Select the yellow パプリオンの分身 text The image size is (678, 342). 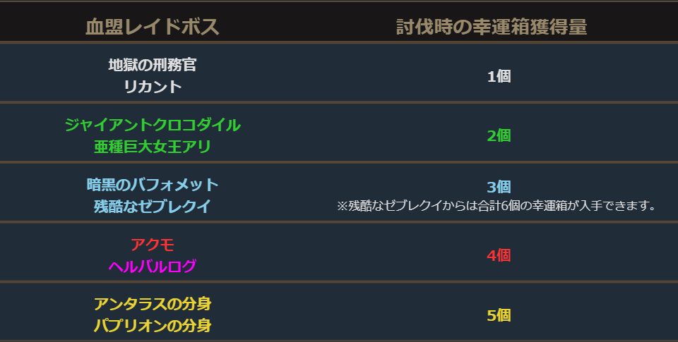coord(153,326)
